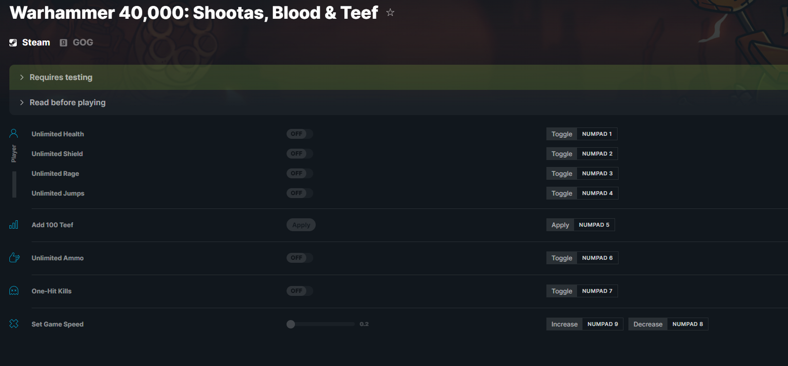Select the Player category person icon

click(x=14, y=133)
